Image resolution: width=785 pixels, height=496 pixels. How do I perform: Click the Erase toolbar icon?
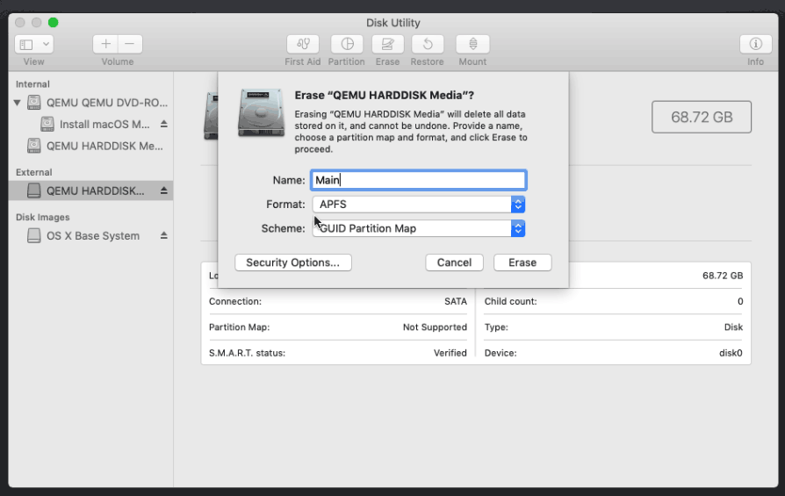(x=387, y=45)
